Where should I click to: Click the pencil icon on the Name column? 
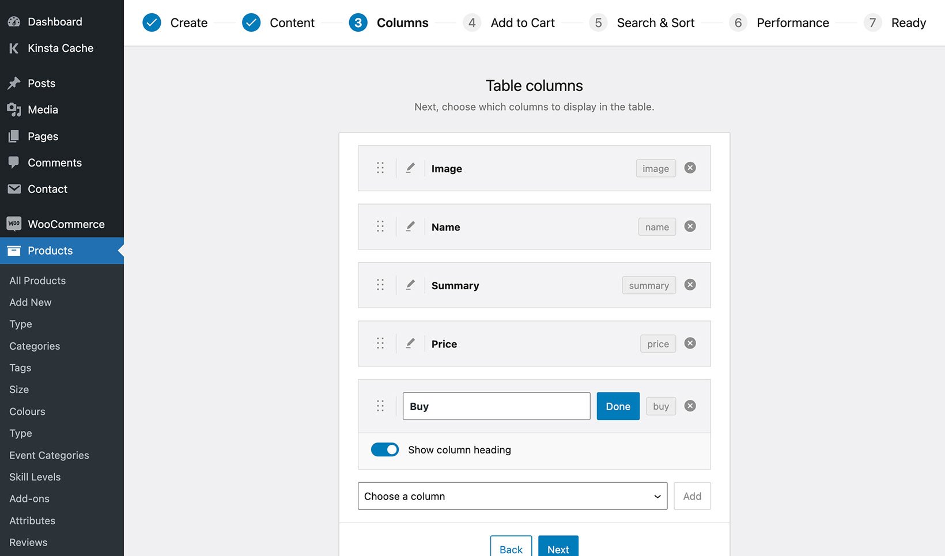[410, 226]
